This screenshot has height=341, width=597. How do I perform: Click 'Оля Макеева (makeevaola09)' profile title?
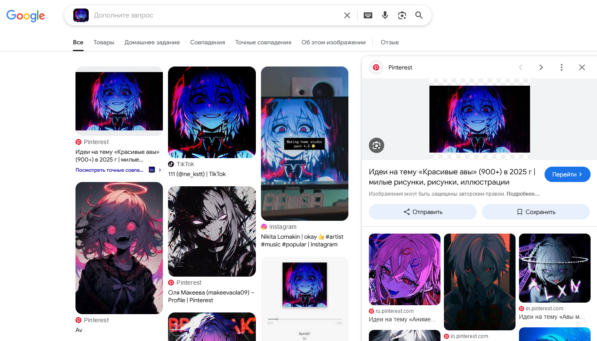[x=211, y=296]
